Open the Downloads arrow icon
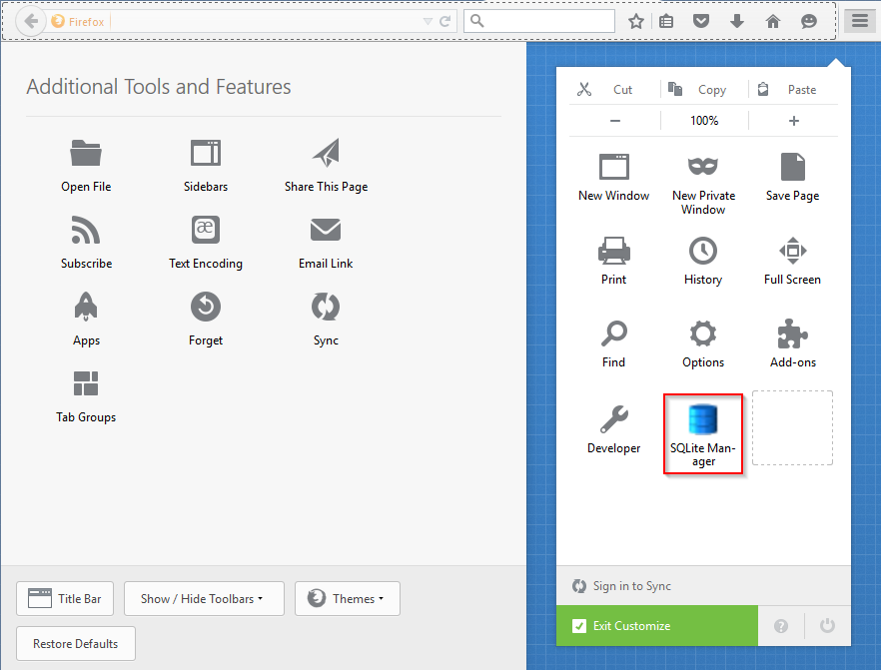Screen dimensions: 881x670 tap(736, 21)
